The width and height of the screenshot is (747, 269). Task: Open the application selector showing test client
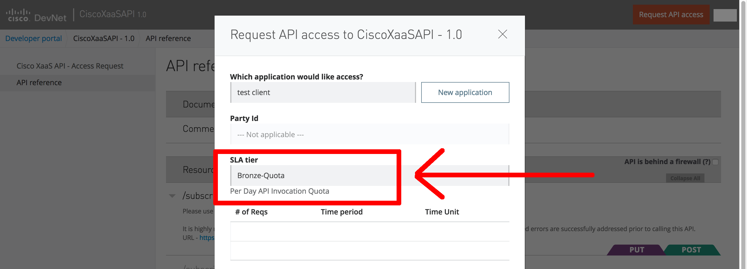point(323,92)
